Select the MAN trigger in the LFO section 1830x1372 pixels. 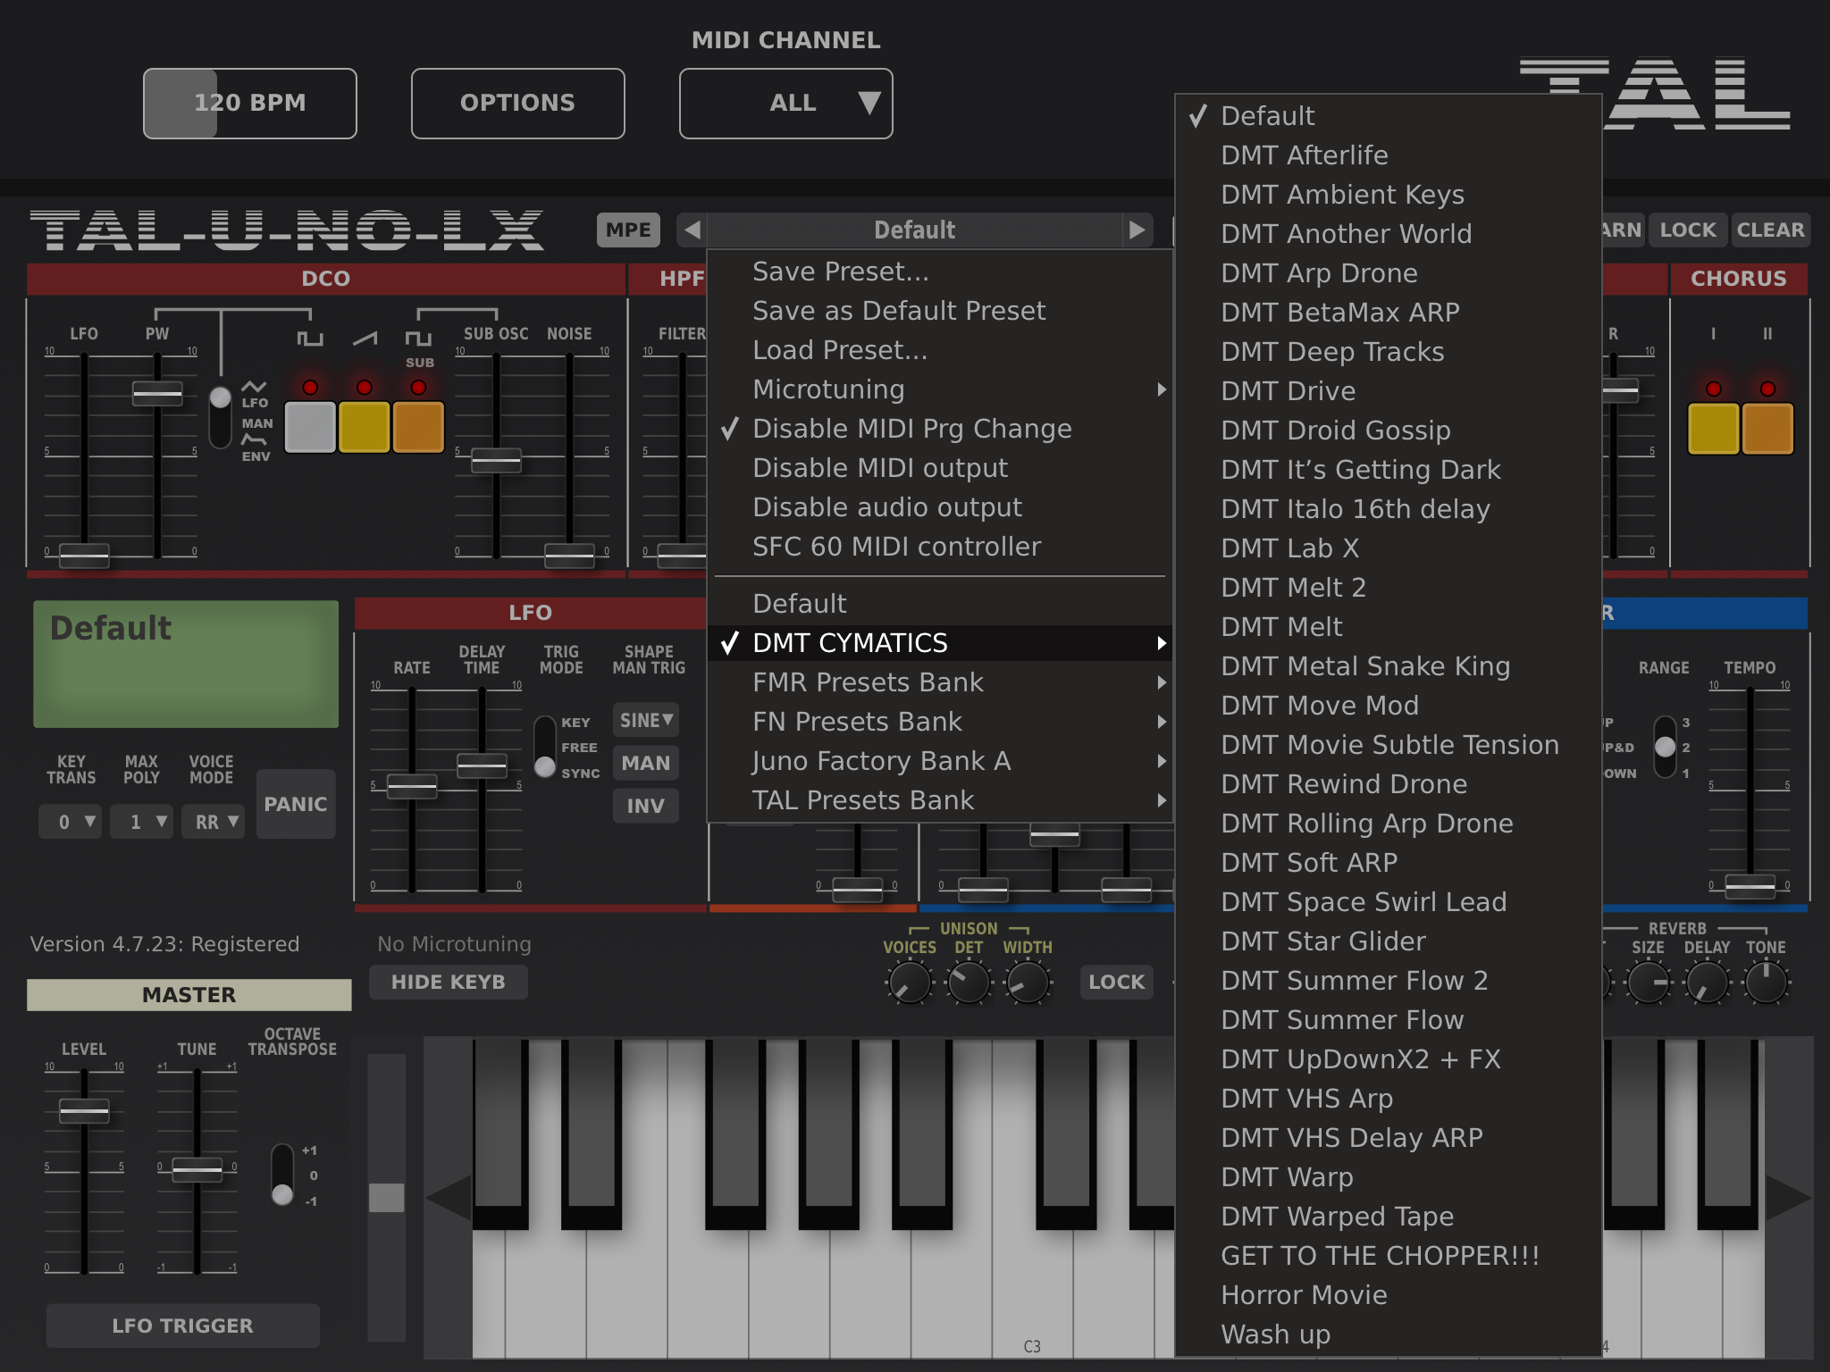(x=645, y=763)
